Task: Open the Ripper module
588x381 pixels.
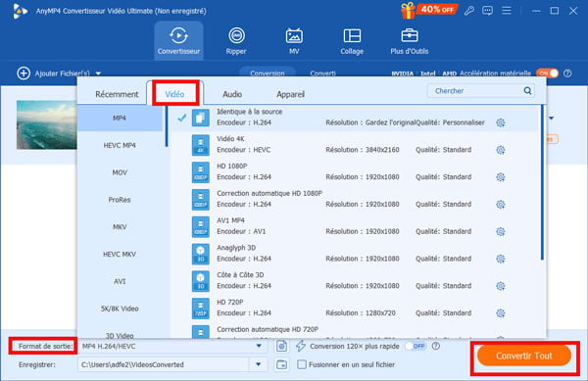Action: (236, 40)
